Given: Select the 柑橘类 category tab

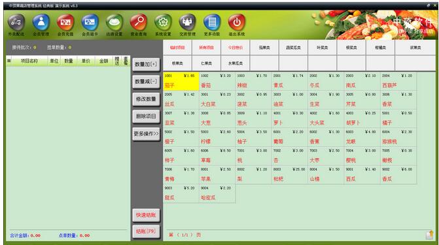Looking at the screenshot, I should (380, 48).
